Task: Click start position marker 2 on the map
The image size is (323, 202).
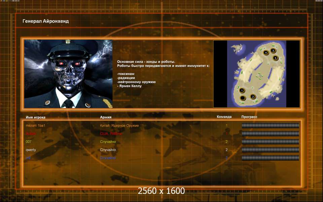Action: tap(253, 97)
